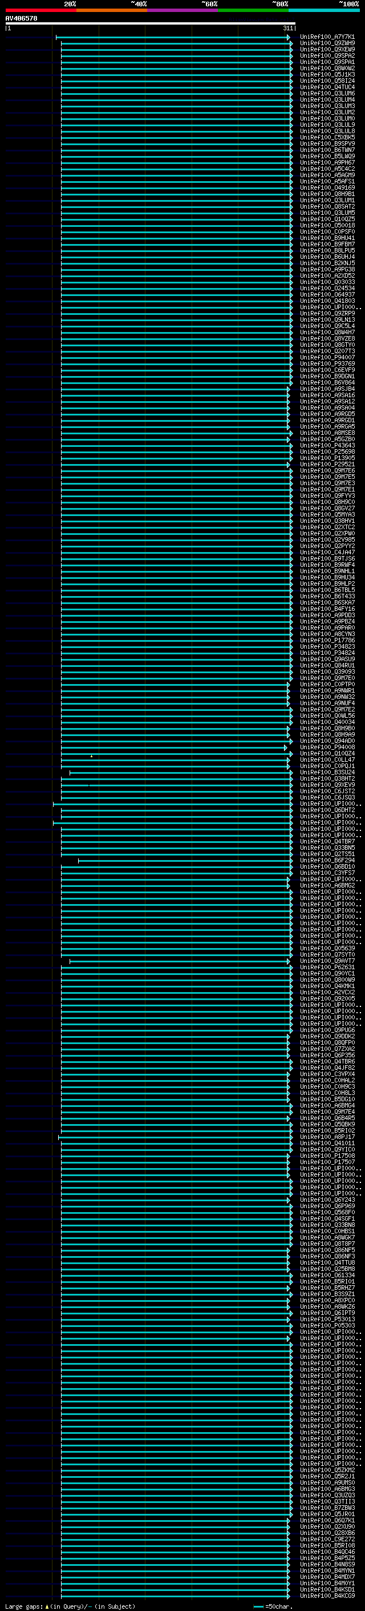365x1611 pixels.
Task: Click the green ~80% identity color segment
Action: click(253, 10)
